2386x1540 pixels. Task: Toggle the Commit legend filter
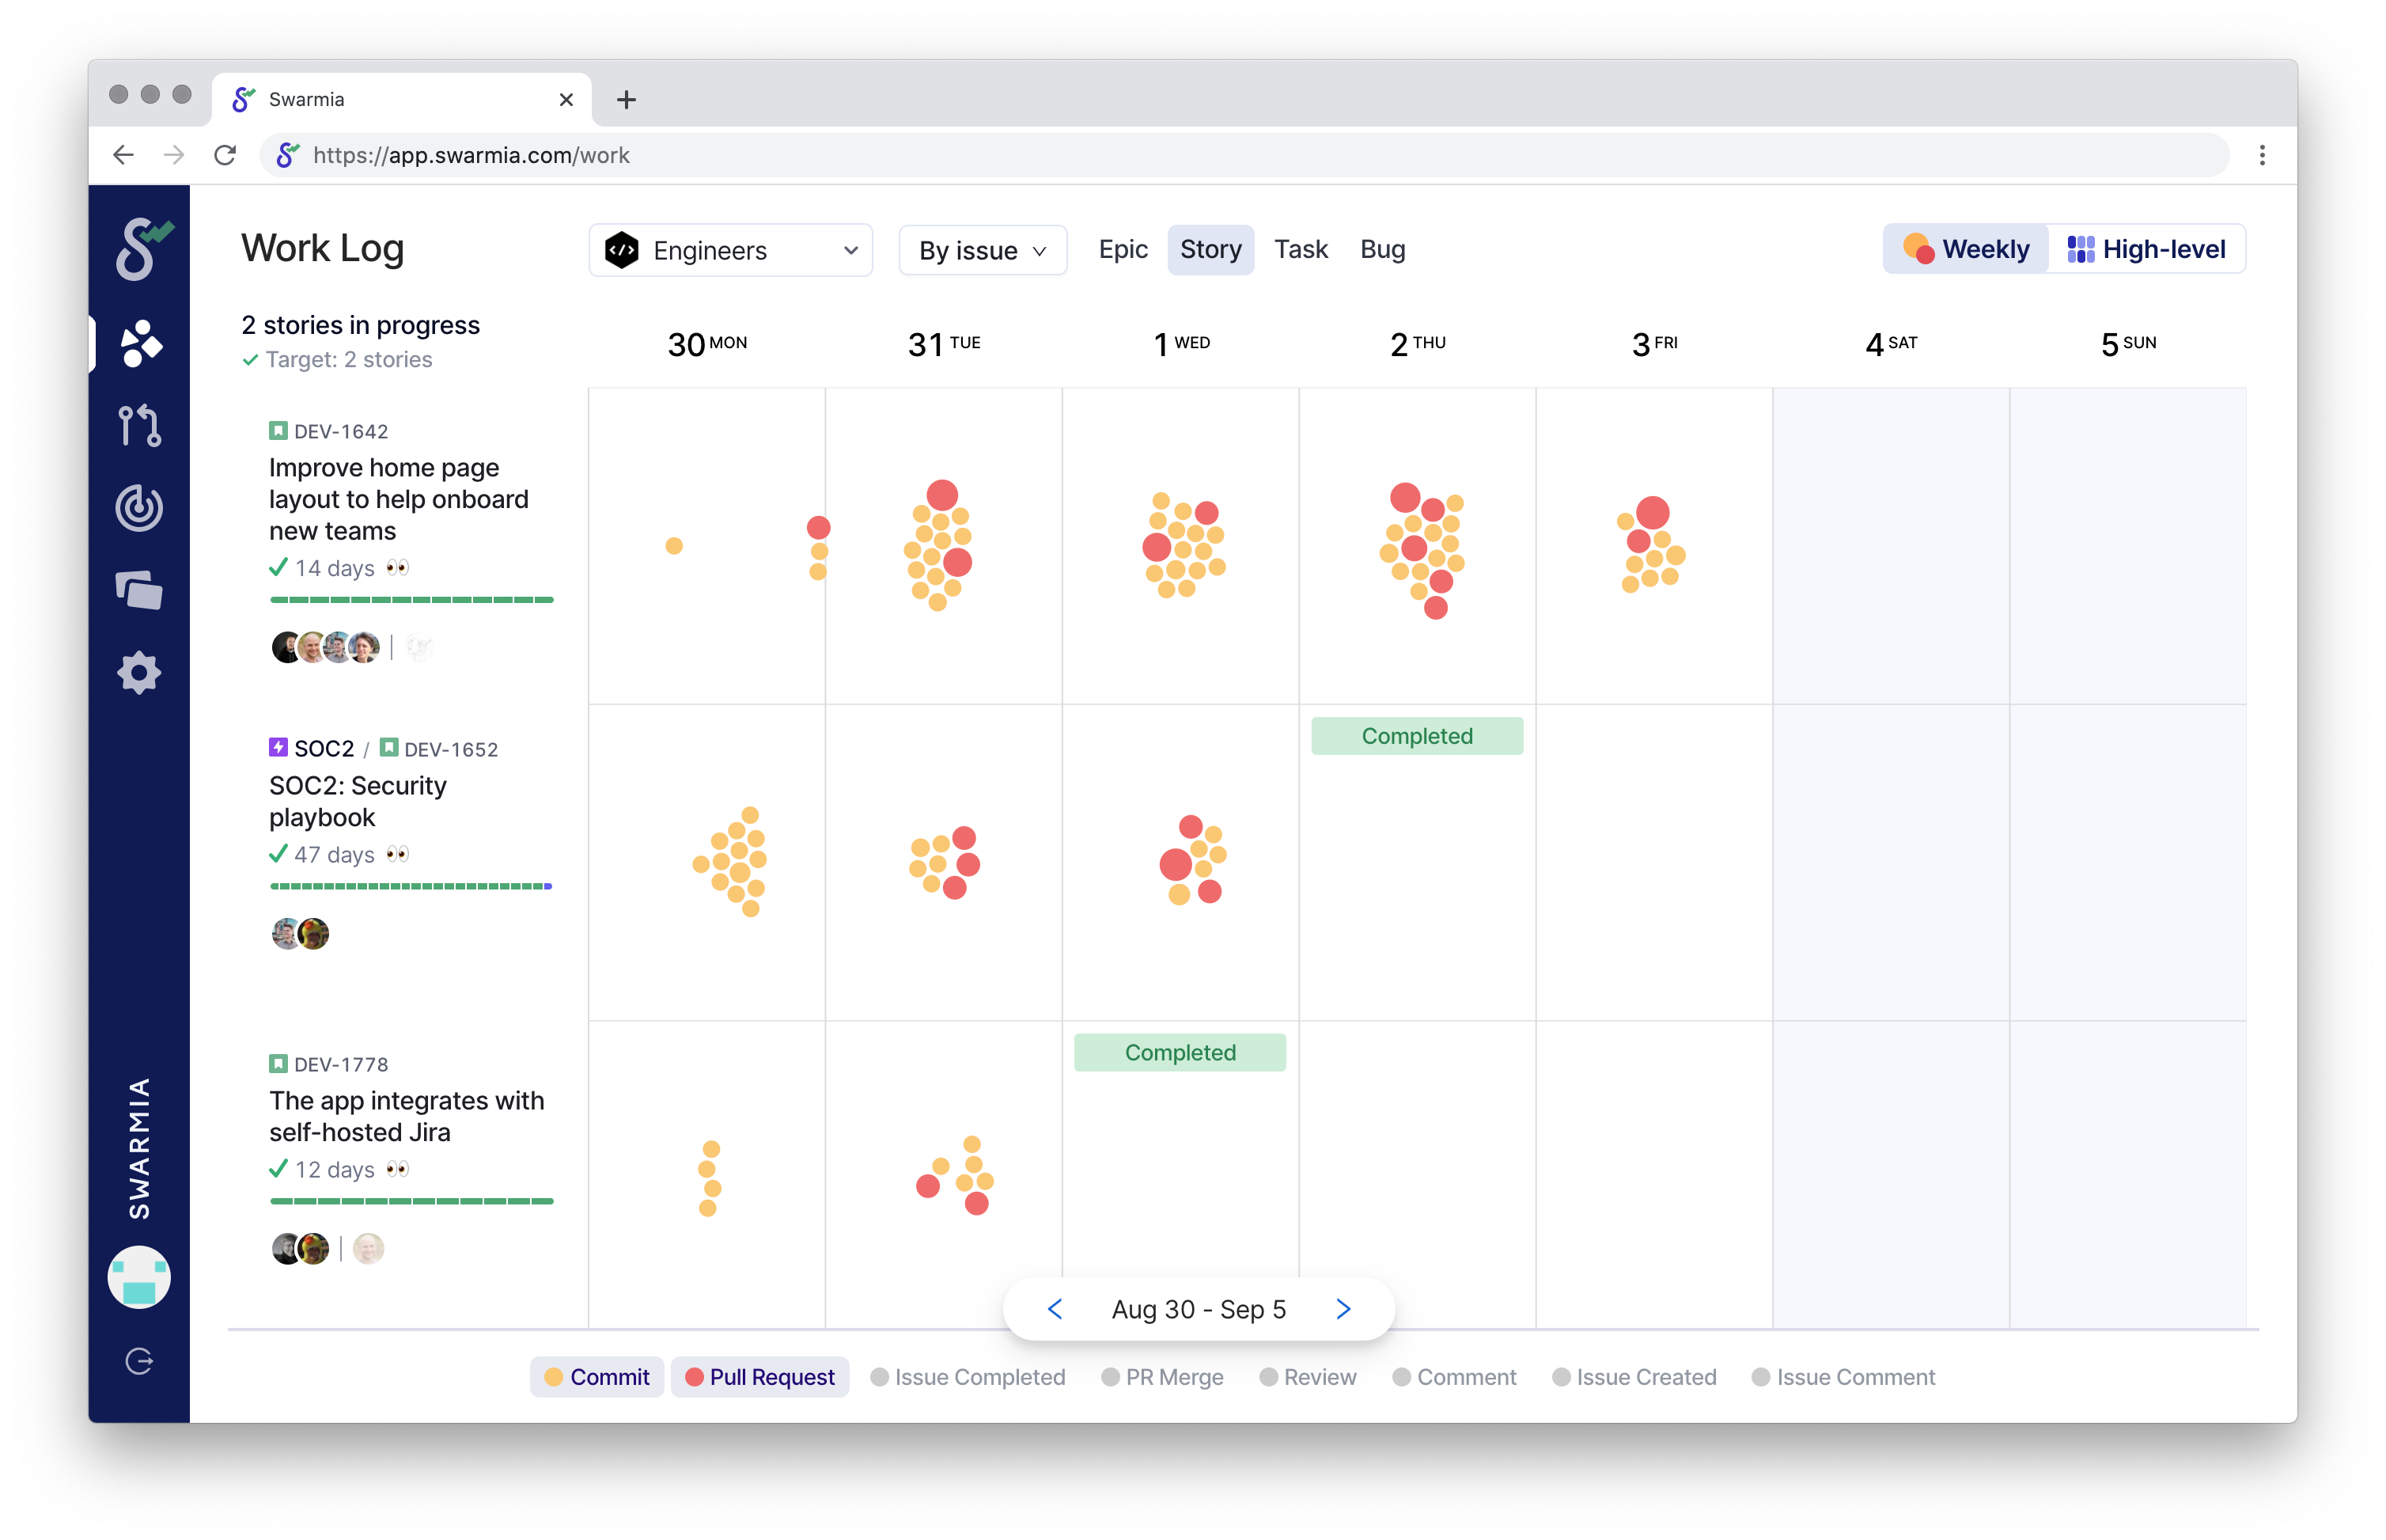[x=596, y=1377]
